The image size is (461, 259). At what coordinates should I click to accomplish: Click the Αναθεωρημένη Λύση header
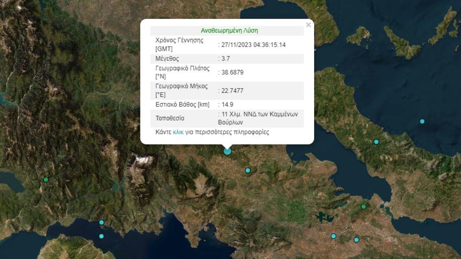[229, 29]
